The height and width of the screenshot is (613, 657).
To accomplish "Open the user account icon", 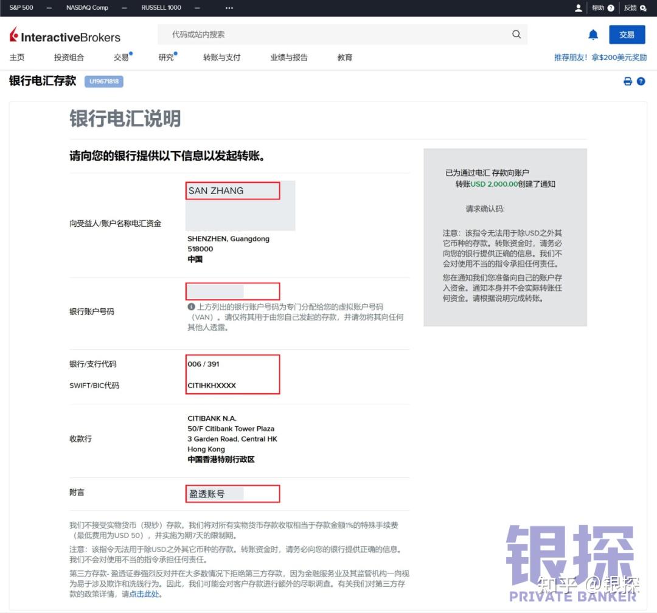I will click(579, 8).
